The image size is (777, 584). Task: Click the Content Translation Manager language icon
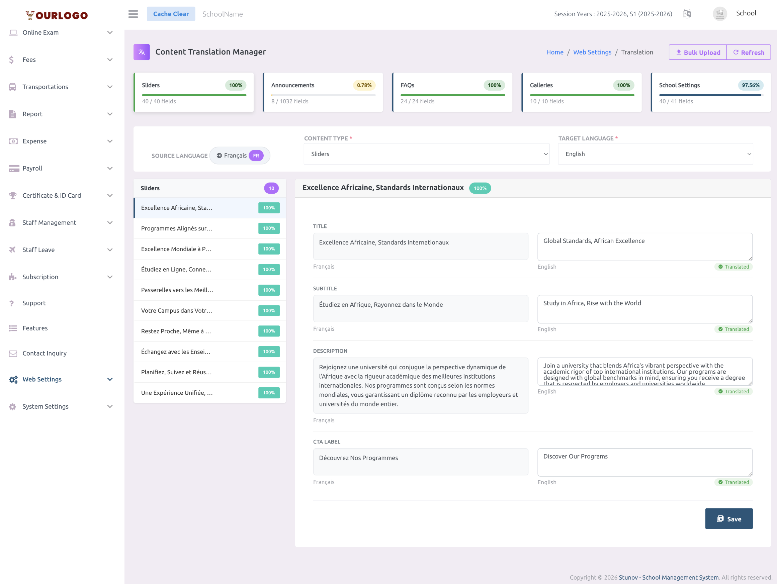pos(141,52)
